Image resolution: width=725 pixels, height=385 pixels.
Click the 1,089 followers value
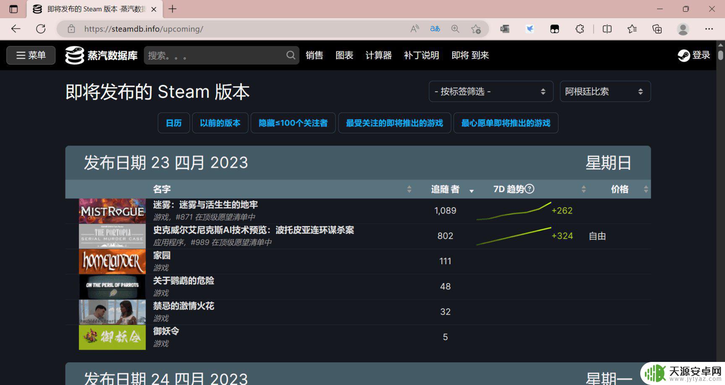coord(445,211)
